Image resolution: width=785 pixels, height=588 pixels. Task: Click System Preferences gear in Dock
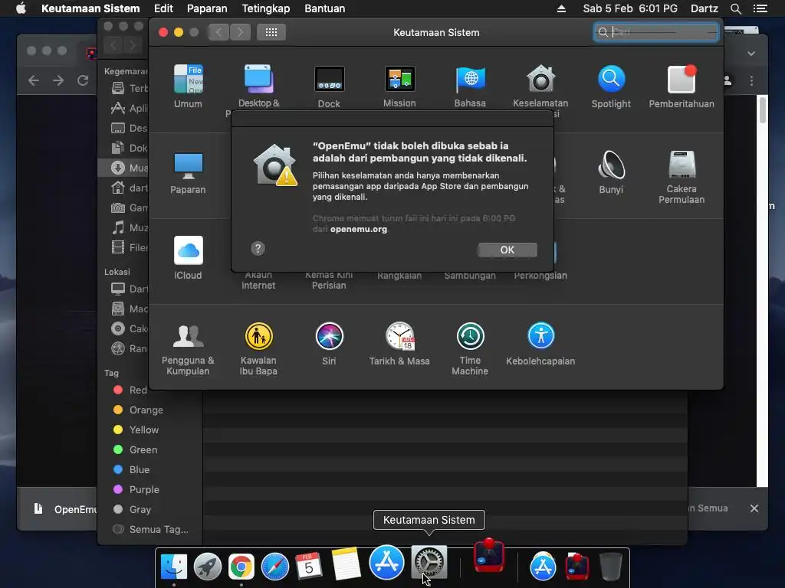click(429, 562)
